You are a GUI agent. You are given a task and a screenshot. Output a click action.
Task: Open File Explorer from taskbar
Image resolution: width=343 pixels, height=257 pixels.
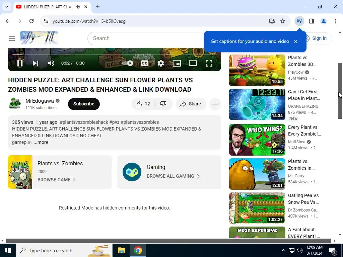pyautogui.click(x=121, y=250)
